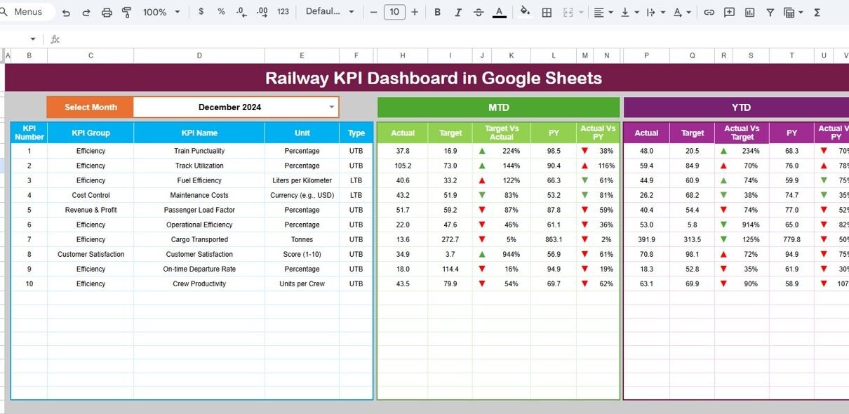Screen dimensions: 849x414
Task: Toggle italic formatting
Action: (458, 12)
